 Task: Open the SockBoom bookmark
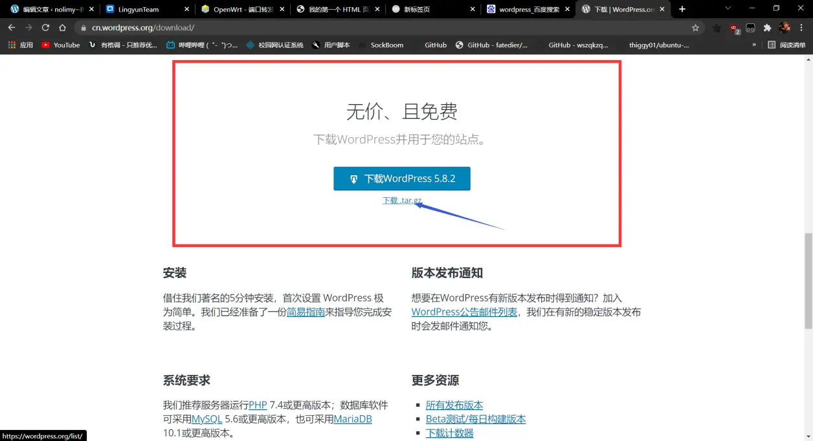pos(381,45)
